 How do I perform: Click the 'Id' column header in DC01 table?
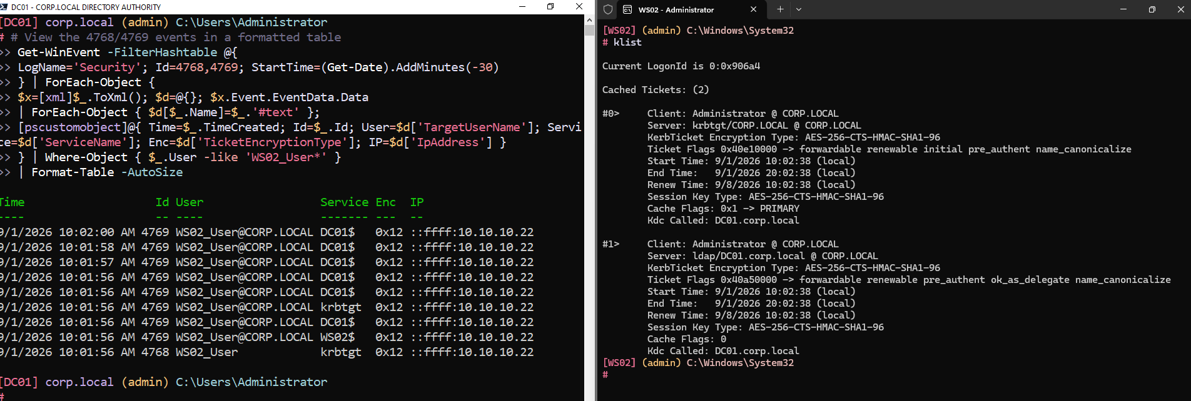point(162,202)
